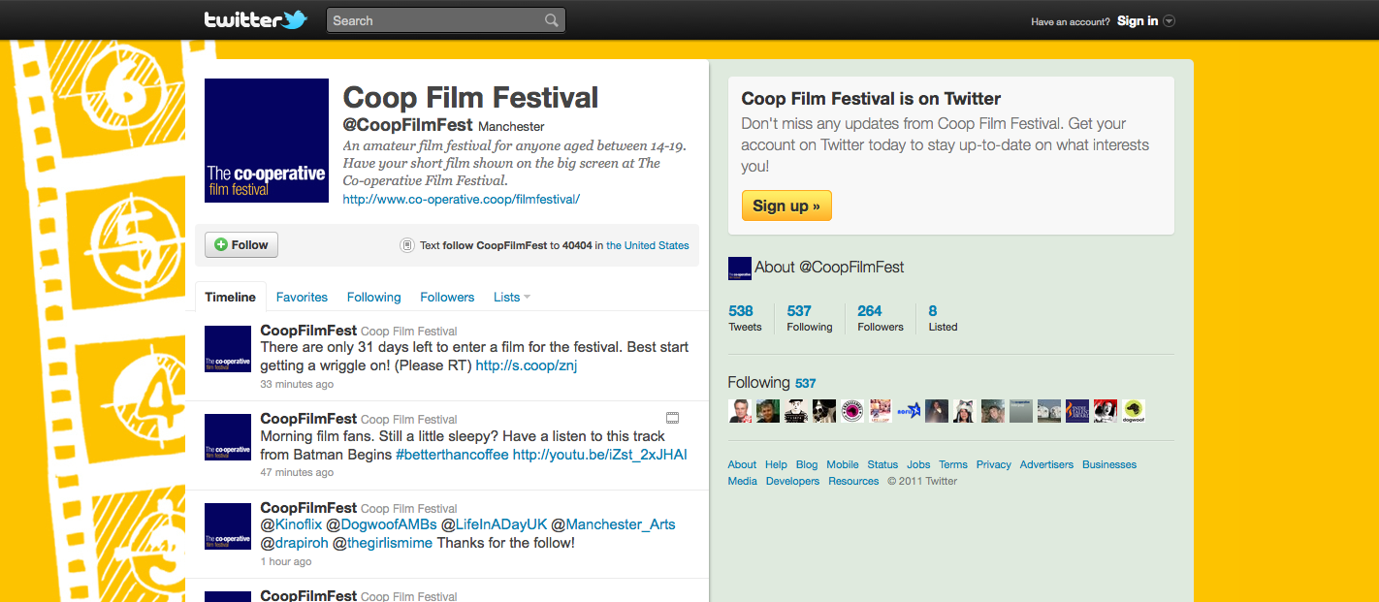Open the Lists dropdown tab
Image resolution: width=1379 pixels, height=602 pixels.
pyautogui.click(x=512, y=298)
